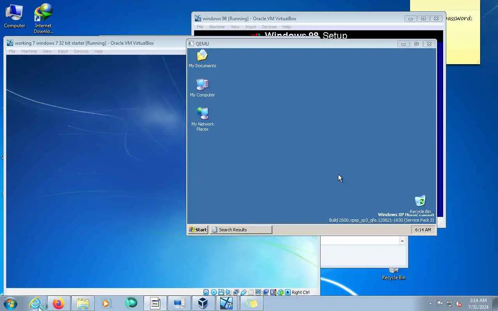Open My Network Places in QEMU desktop
The width and height of the screenshot is (498, 311).
(x=202, y=119)
